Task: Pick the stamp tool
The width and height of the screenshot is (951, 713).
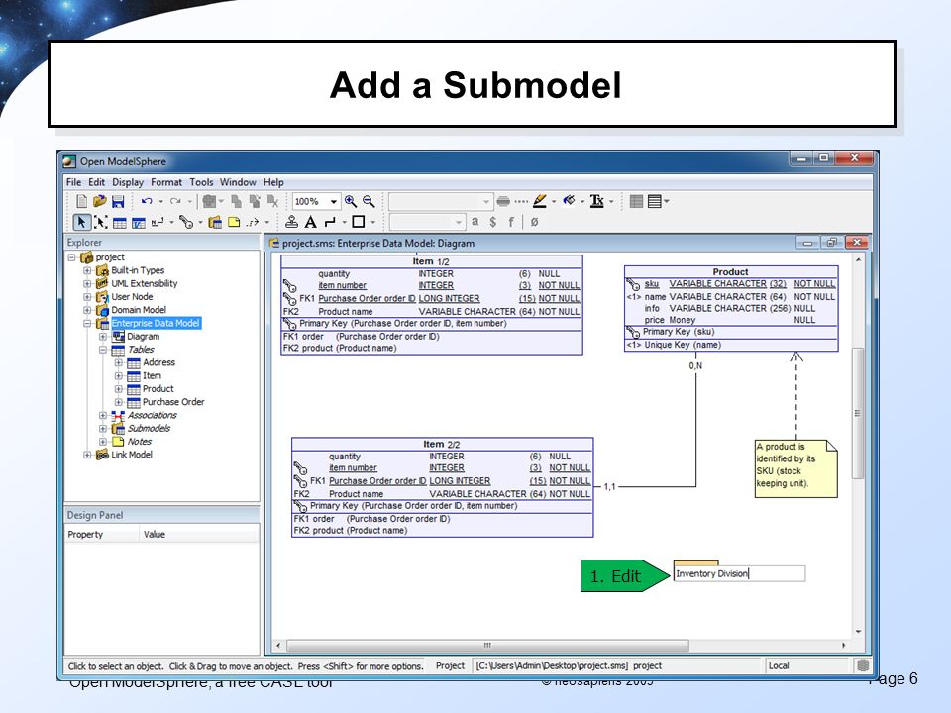Action: 291,222
